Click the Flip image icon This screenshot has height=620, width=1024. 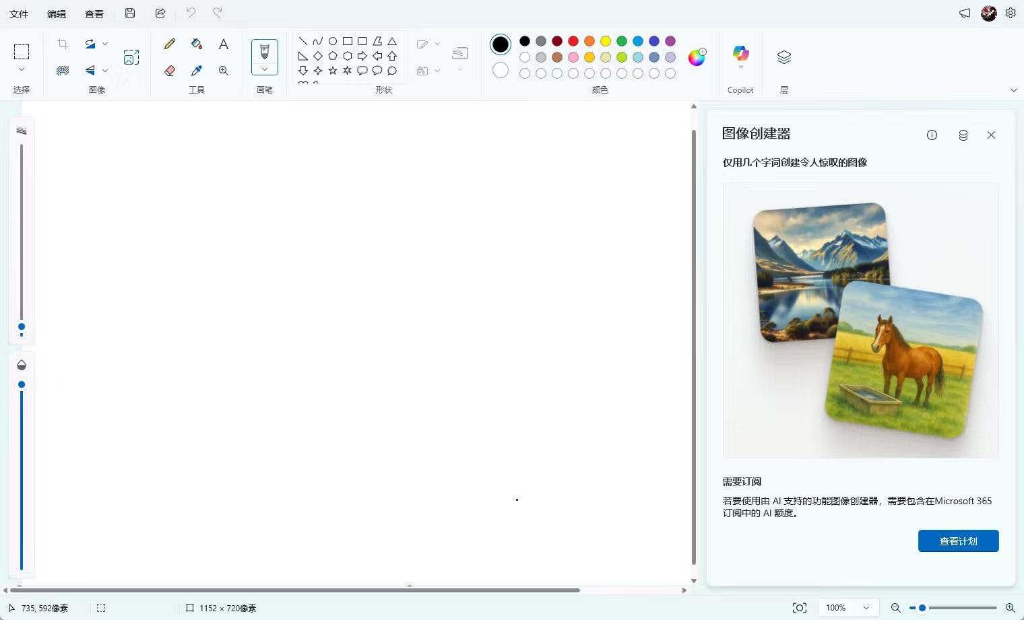pos(90,70)
